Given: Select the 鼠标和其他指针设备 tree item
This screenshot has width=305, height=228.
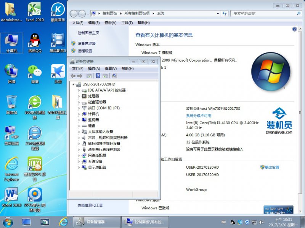Looking at the screenshot, I should 104,144.
